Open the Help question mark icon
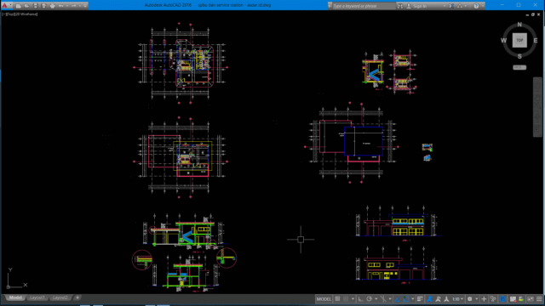This screenshot has width=545, height=306. coord(476,6)
